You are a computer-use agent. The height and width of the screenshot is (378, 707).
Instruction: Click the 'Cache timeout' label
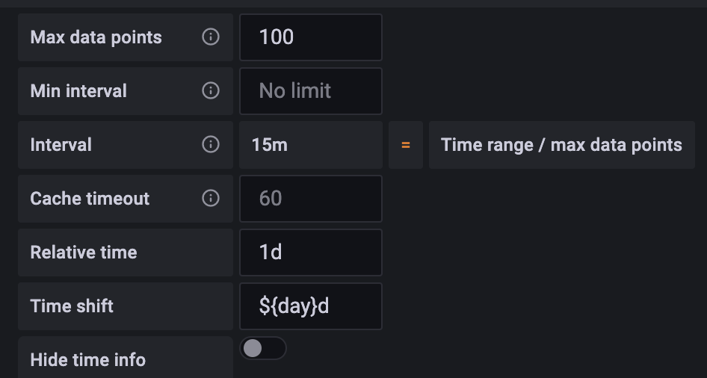click(90, 199)
